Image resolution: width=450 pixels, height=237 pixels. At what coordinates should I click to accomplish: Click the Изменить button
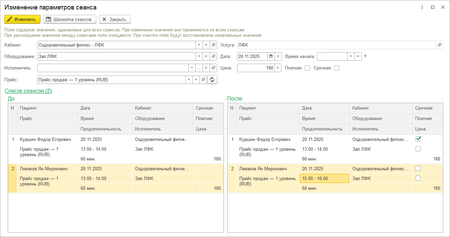tap(22, 19)
